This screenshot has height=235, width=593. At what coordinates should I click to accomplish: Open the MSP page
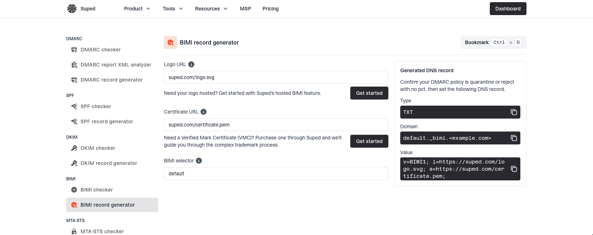pos(246,9)
